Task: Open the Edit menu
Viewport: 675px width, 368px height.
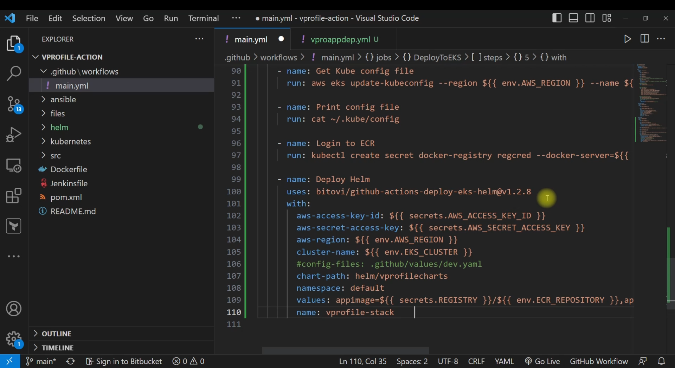Action: (x=55, y=18)
